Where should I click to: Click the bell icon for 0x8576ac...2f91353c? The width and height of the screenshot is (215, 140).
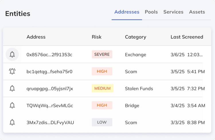(12, 54)
